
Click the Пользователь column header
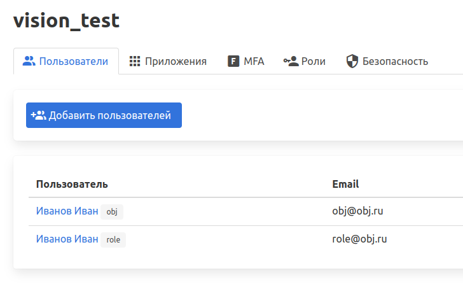(x=72, y=184)
